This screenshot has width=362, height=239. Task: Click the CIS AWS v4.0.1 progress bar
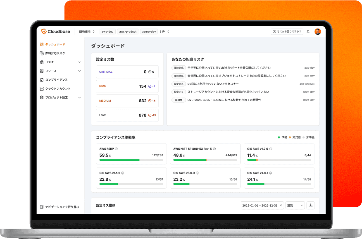[x=279, y=184]
